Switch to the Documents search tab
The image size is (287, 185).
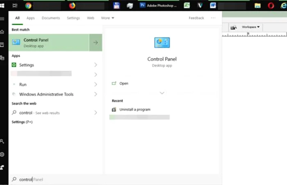pyautogui.click(x=51, y=18)
